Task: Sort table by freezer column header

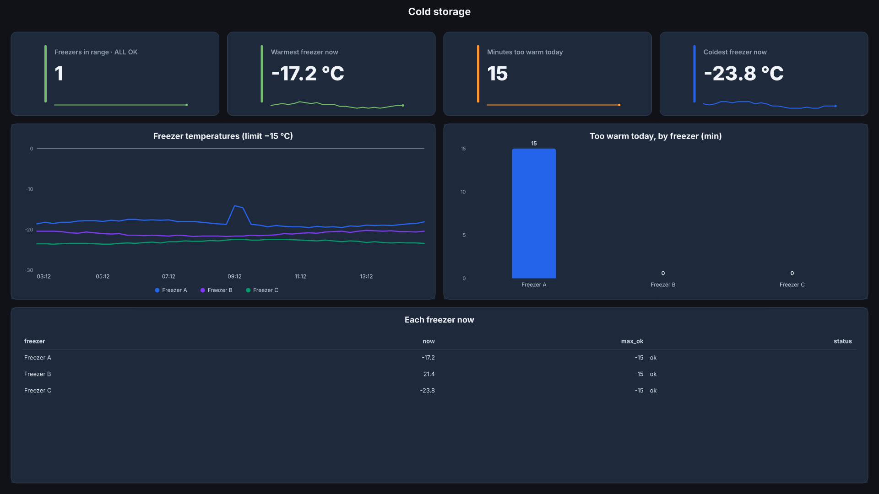Action: 34,341
